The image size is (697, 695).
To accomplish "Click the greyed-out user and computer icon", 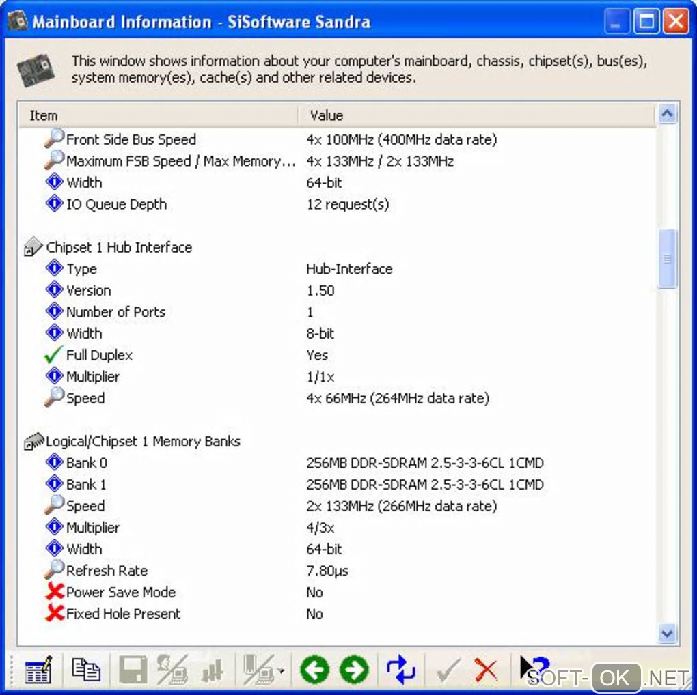I will point(172,670).
